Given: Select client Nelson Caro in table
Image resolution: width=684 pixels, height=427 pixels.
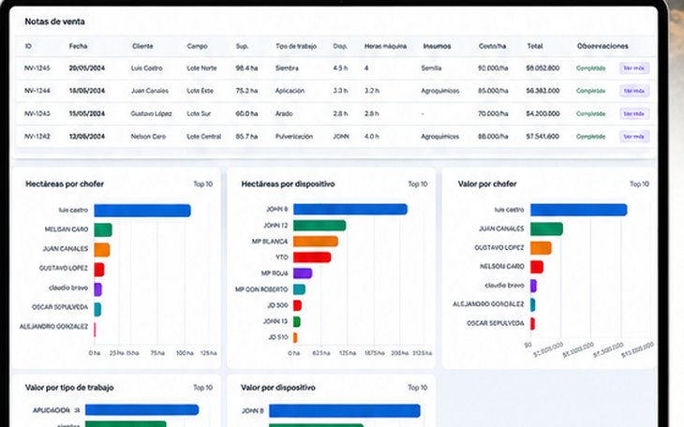Looking at the screenshot, I should [x=148, y=136].
